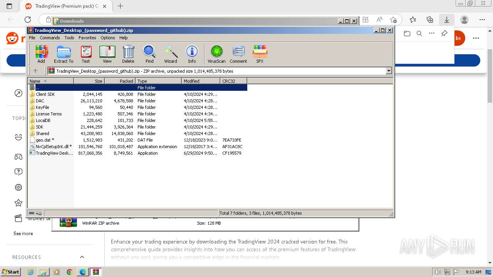Image resolution: width=493 pixels, height=277 pixels.
Task: Sort by the Size column header
Action: pyautogui.click(x=89, y=81)
